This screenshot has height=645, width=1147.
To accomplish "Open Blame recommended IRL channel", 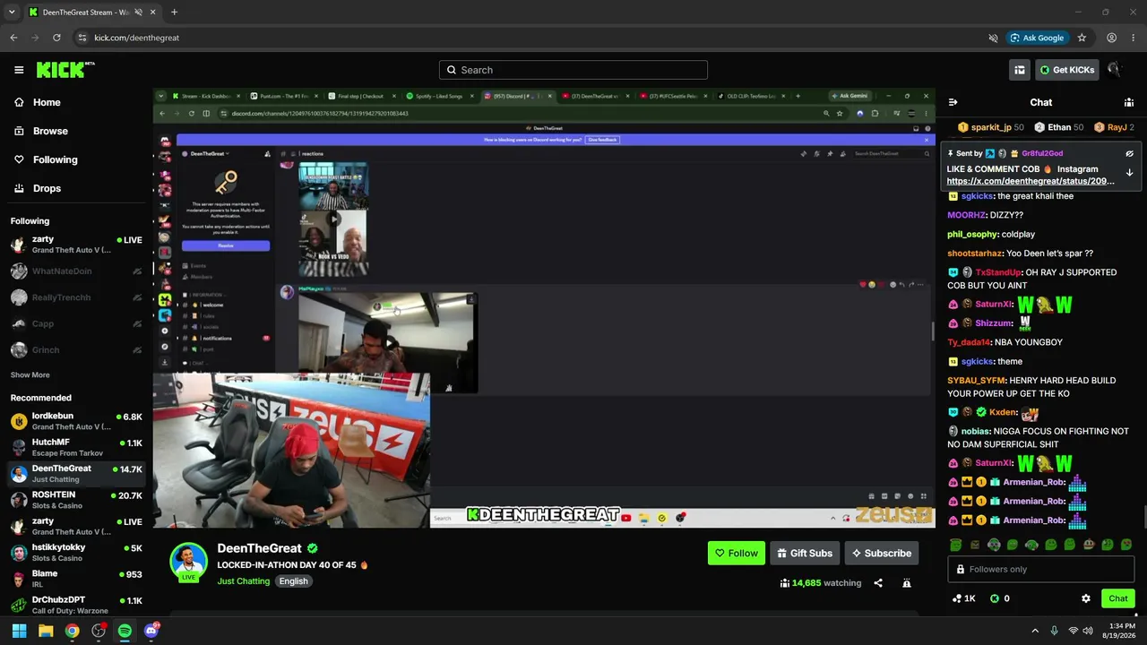I will click(76, 579).
